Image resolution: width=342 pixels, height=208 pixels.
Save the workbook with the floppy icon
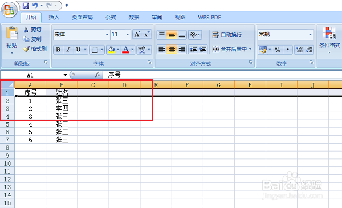point(26,6)
